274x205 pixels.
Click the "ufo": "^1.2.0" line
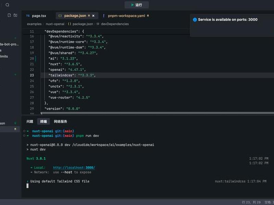click(x=64, y=81)
